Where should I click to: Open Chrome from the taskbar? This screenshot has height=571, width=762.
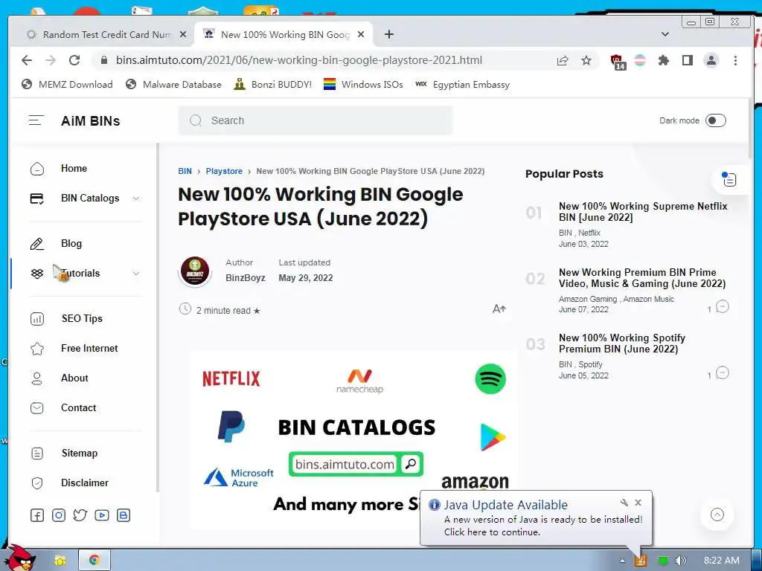click(95, 561)
